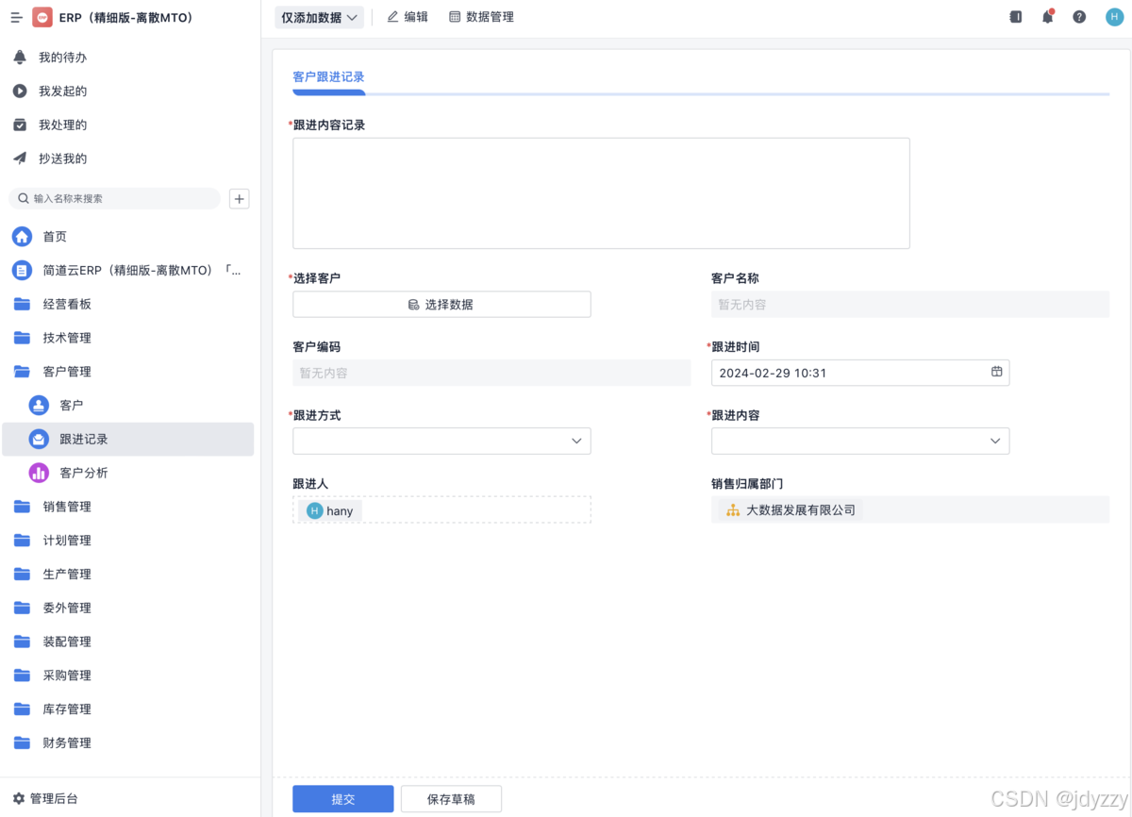Click the folder icon for 经营看板
This screenshot has width=1132, height=817.
coord(22,304)
